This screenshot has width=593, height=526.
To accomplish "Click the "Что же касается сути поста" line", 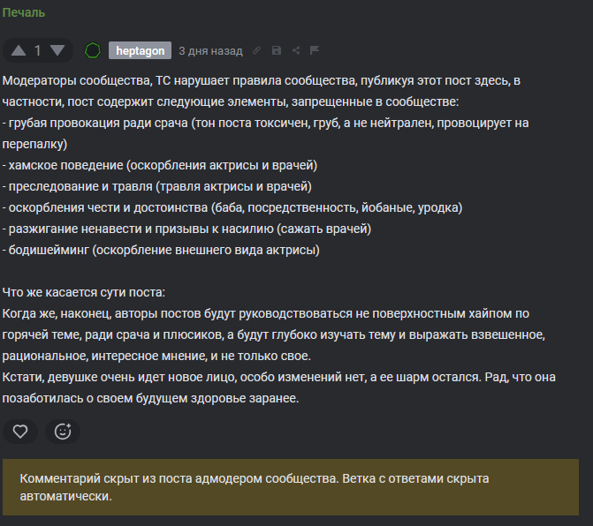I will [x=84, y=292].
